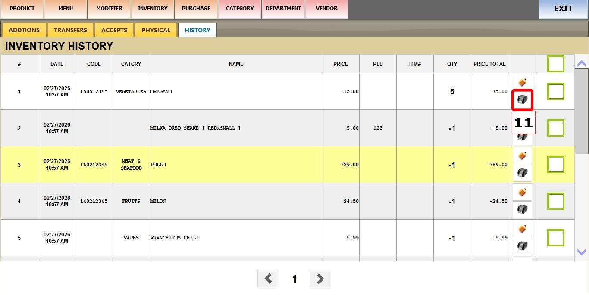Click the price tag icon for OREGANO

tap(522, 82)
